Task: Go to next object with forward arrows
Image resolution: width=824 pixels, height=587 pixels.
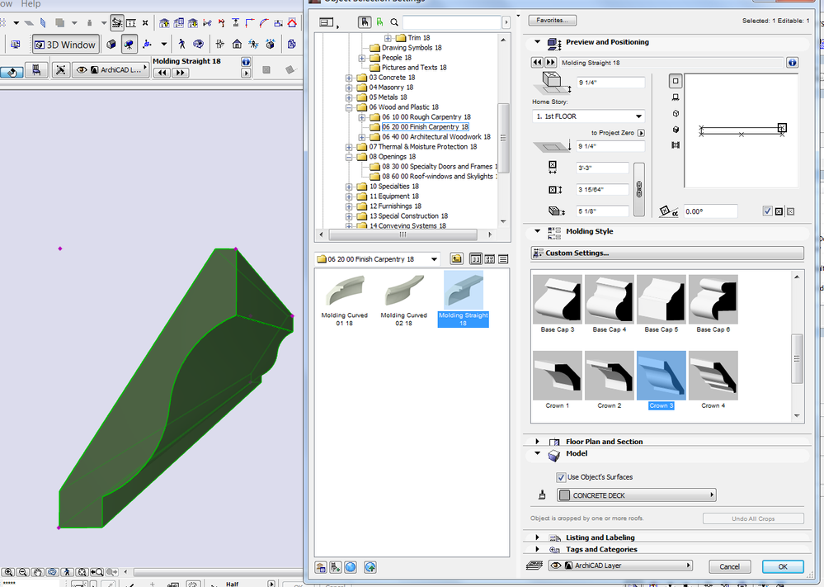Action: tap(550, 63)
